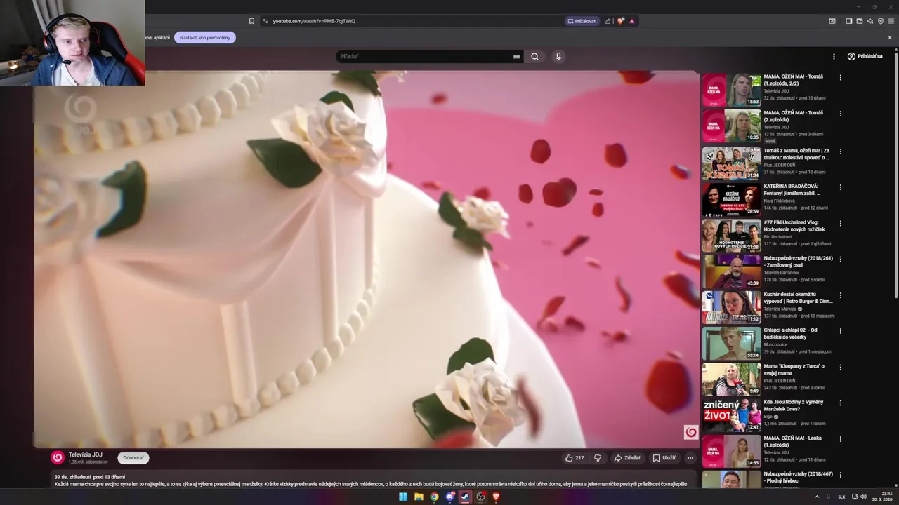The width and height of the screenshot is (899, 505).
Task: Open the Brave wallet toolbar icon
Action: pyautogui.click(x=859, y=21)
